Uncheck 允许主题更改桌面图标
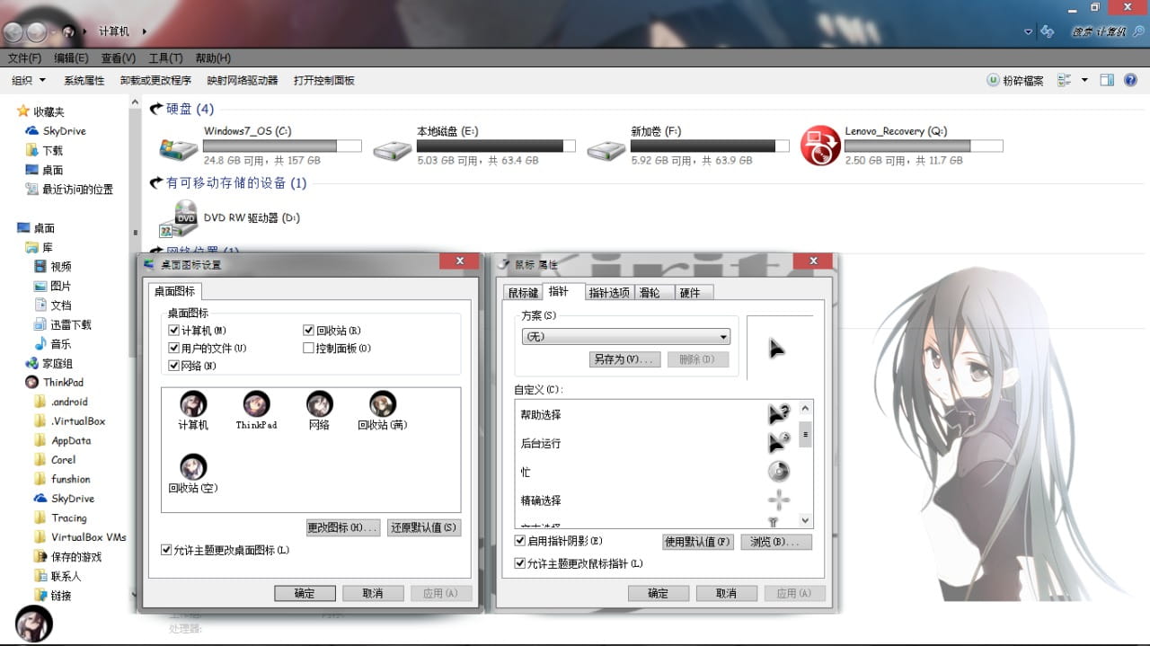Image resolution: width=1150 pixels, height=646 pixels. tap(167, 550)
